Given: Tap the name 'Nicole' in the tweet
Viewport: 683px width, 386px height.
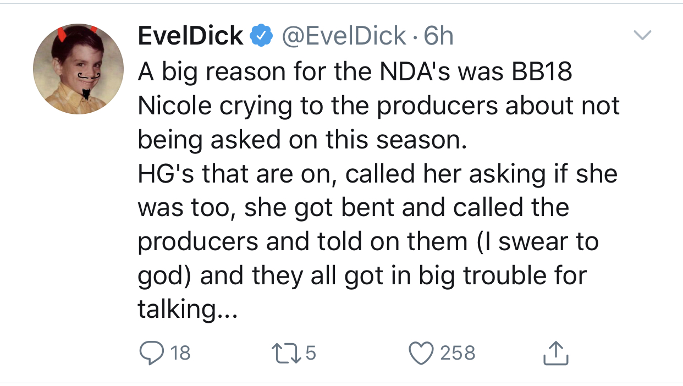Looking at the screenshot, I should (175, 106).
